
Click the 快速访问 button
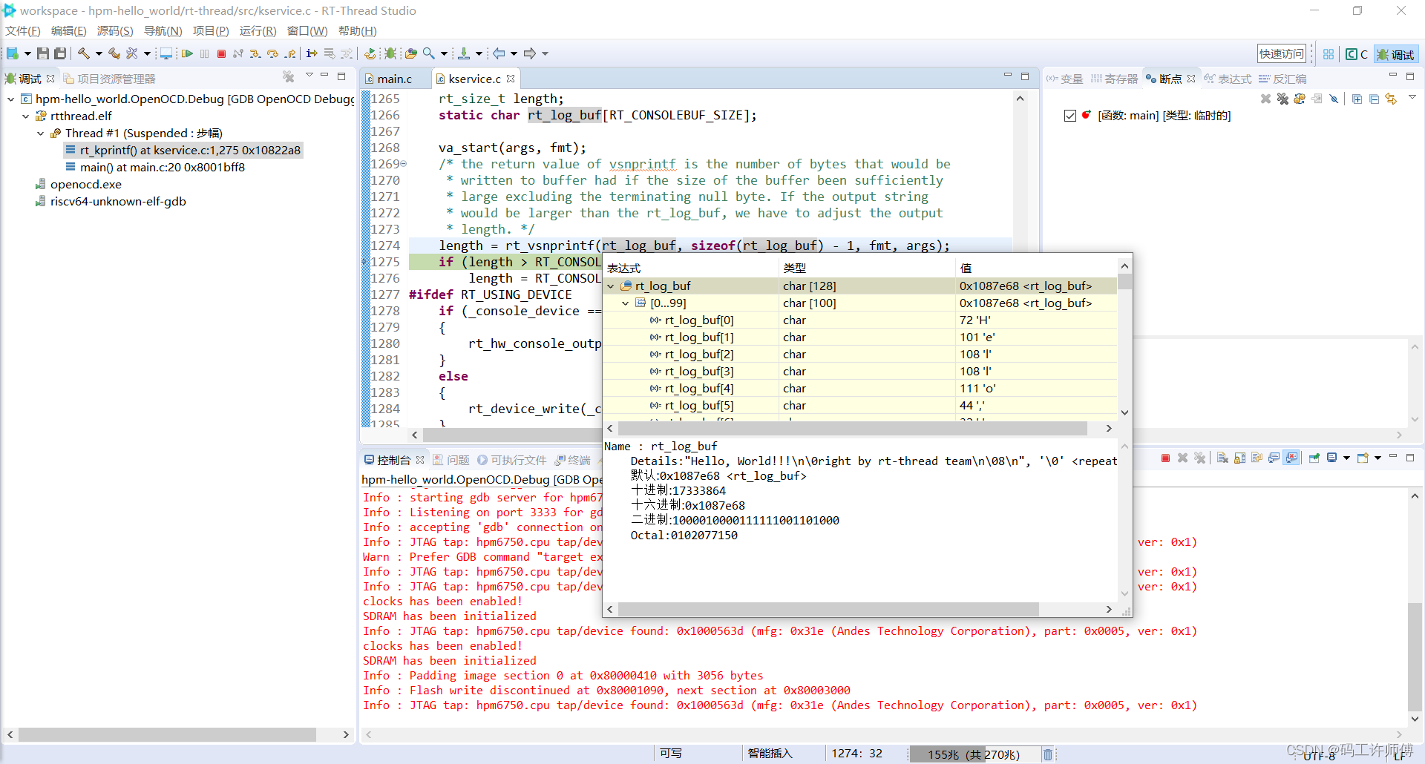(x=1281, y=53)
